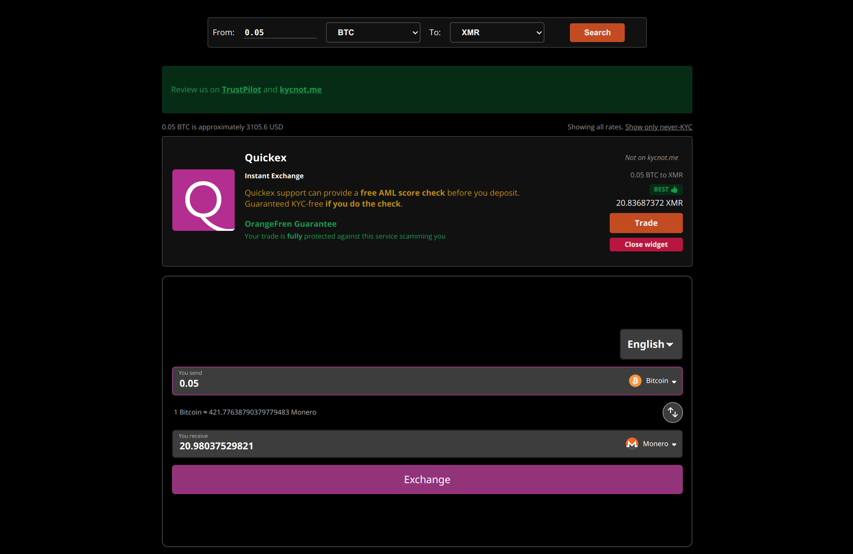The image size is (853, 554).
Task: Open the English language selector
Action: 651,344
